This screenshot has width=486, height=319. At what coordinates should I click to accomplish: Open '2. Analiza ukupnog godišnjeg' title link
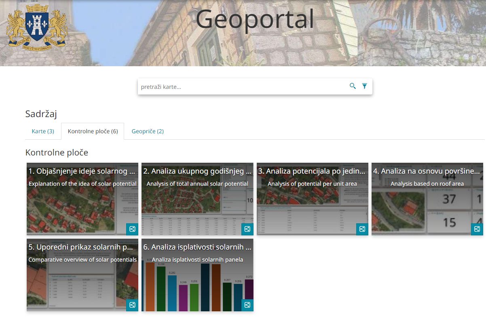(x=197, y=171)
